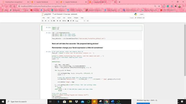Click the taskbar search box
Screen dimensions: 186x104
[26, 101]
